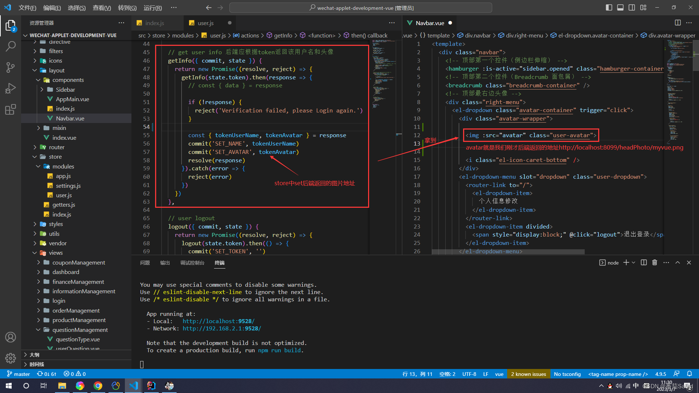699x393 pixels.
Task: Select the Terminal tab in bottom panel
Action: click(x=220, y=262)
